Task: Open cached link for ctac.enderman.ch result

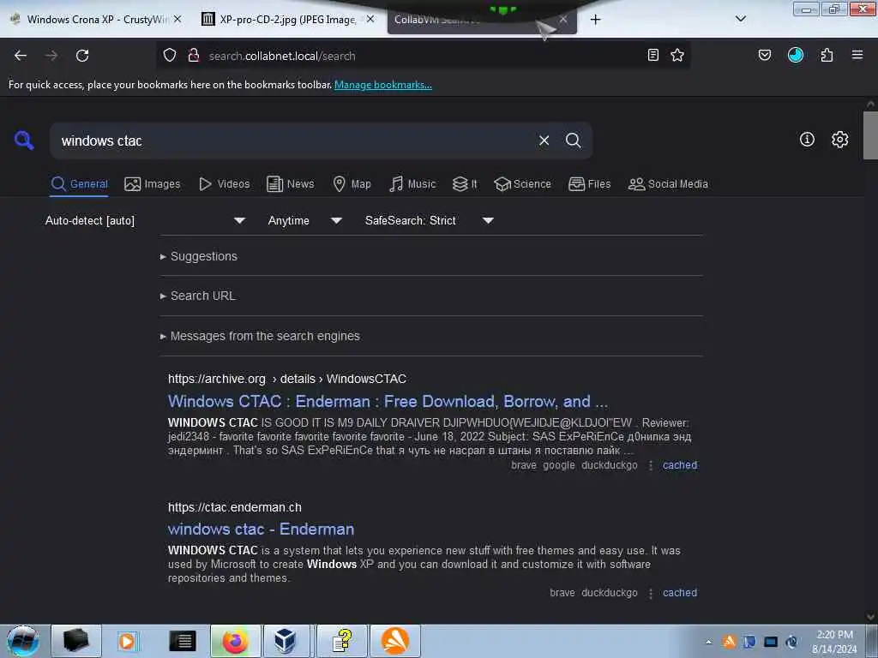Action: point(680,593)
